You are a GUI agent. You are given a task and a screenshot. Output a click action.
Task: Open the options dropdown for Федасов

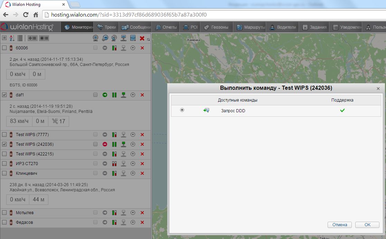point(133,222)
